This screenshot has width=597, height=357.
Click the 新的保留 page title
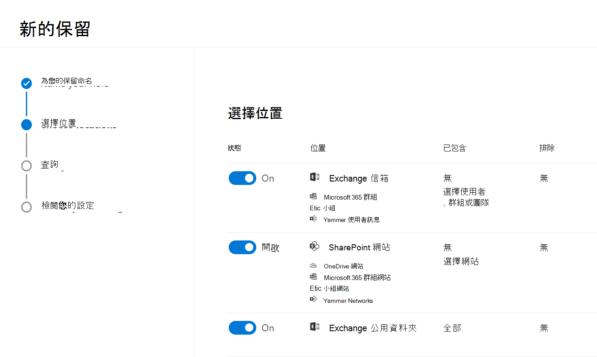coord(55,29)
